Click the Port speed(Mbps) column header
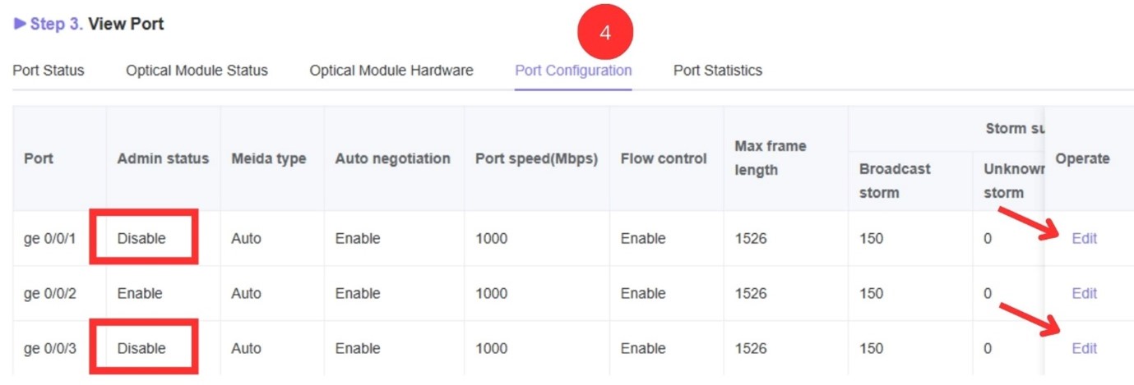 coord(536,158)
